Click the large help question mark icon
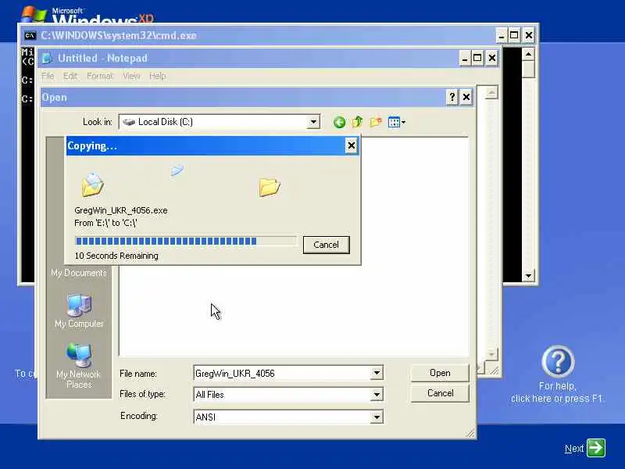The width and height of the screenshot is (625, 469). pyautogui.click(x=558, y=361)
